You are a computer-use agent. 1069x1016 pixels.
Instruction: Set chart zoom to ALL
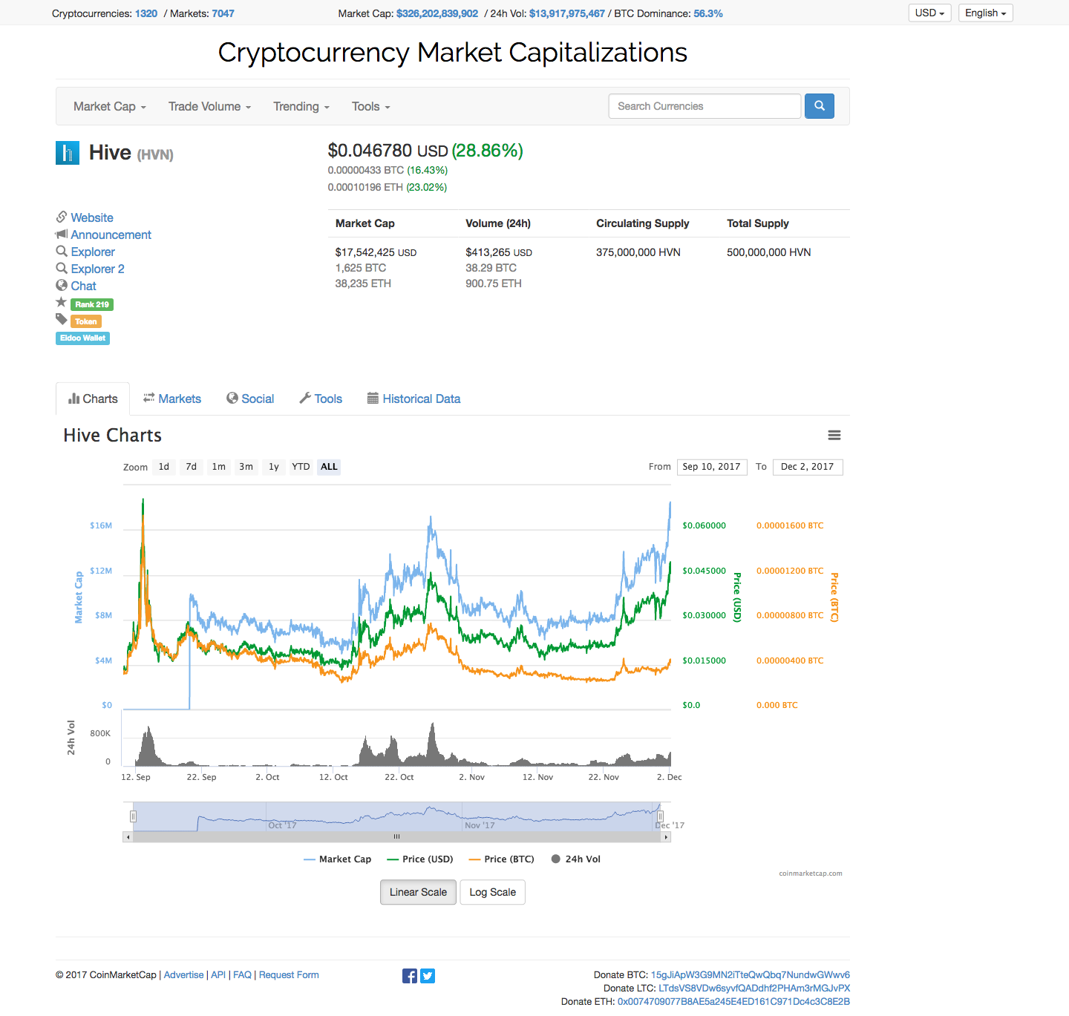[329, 467]
